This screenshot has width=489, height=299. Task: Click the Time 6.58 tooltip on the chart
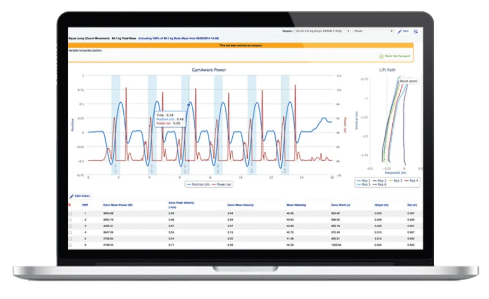[170, 119]
